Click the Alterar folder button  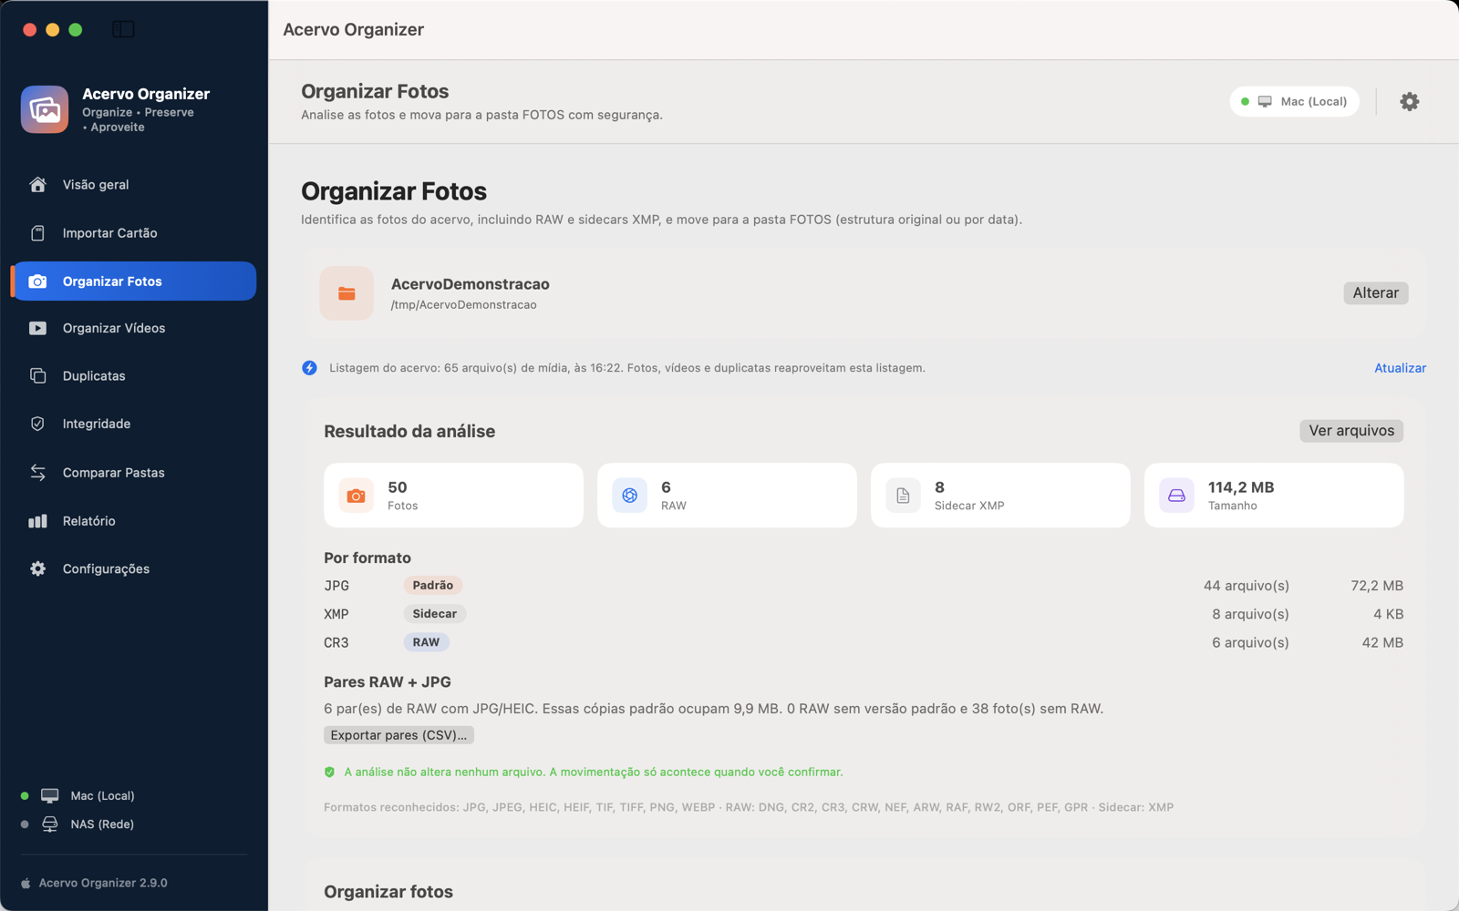[x=1375, y=293]
